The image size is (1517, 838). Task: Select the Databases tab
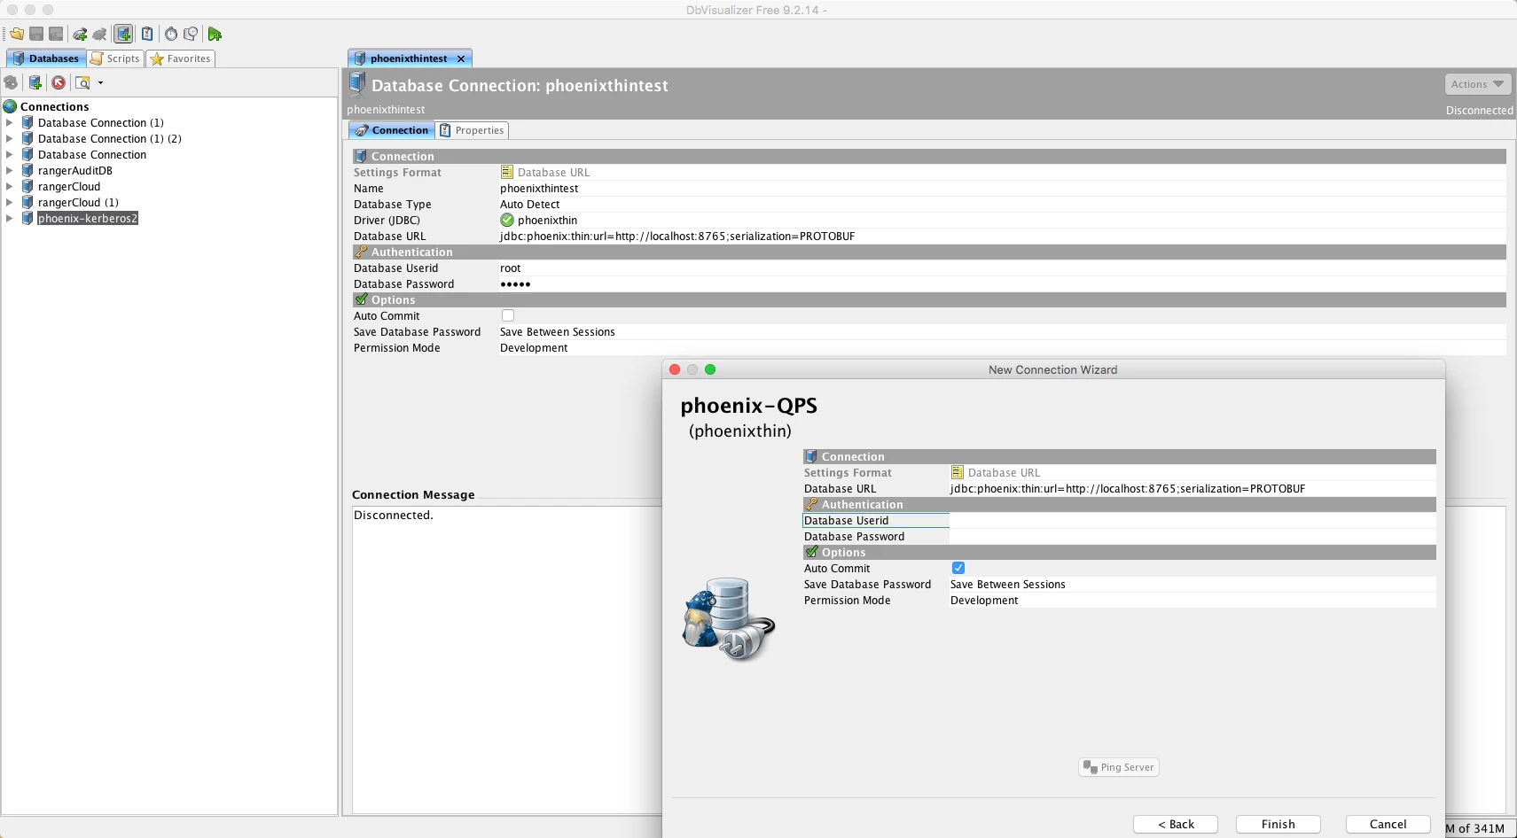pos(46,58)
